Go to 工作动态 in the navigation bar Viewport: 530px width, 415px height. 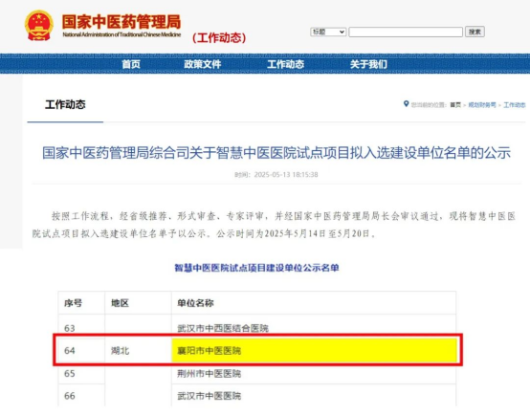point(286,64)
